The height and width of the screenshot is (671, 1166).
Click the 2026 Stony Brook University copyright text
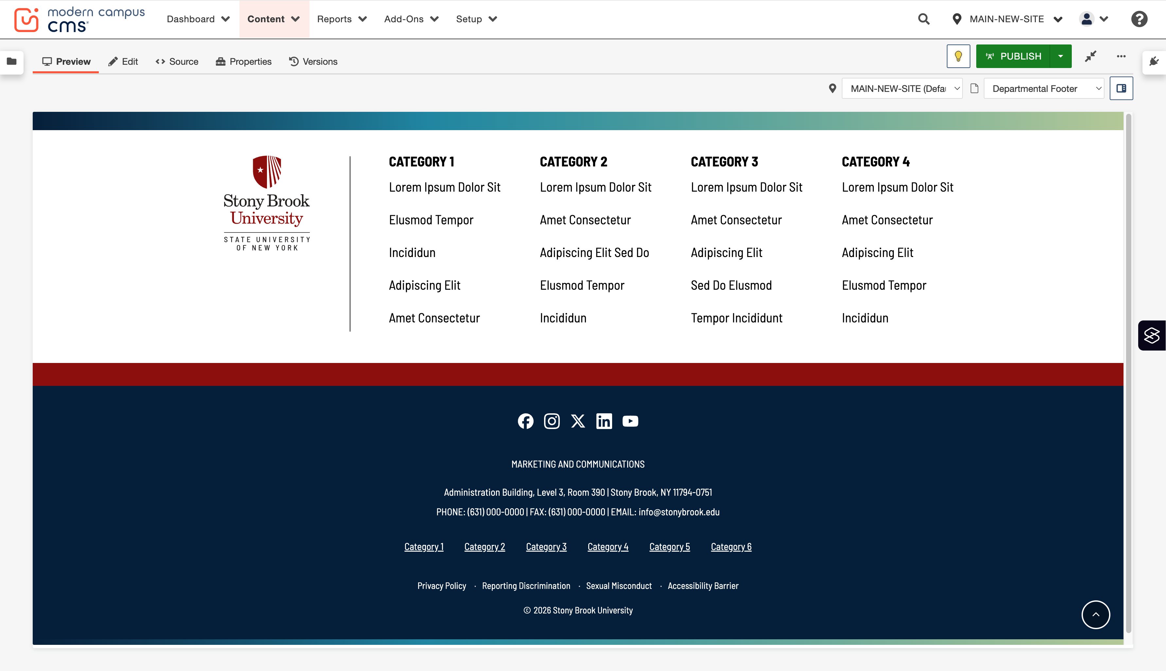(578, 610)
